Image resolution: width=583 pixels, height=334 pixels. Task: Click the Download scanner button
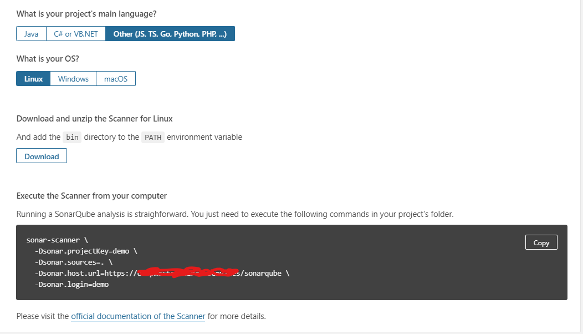(x=42, y=156)
